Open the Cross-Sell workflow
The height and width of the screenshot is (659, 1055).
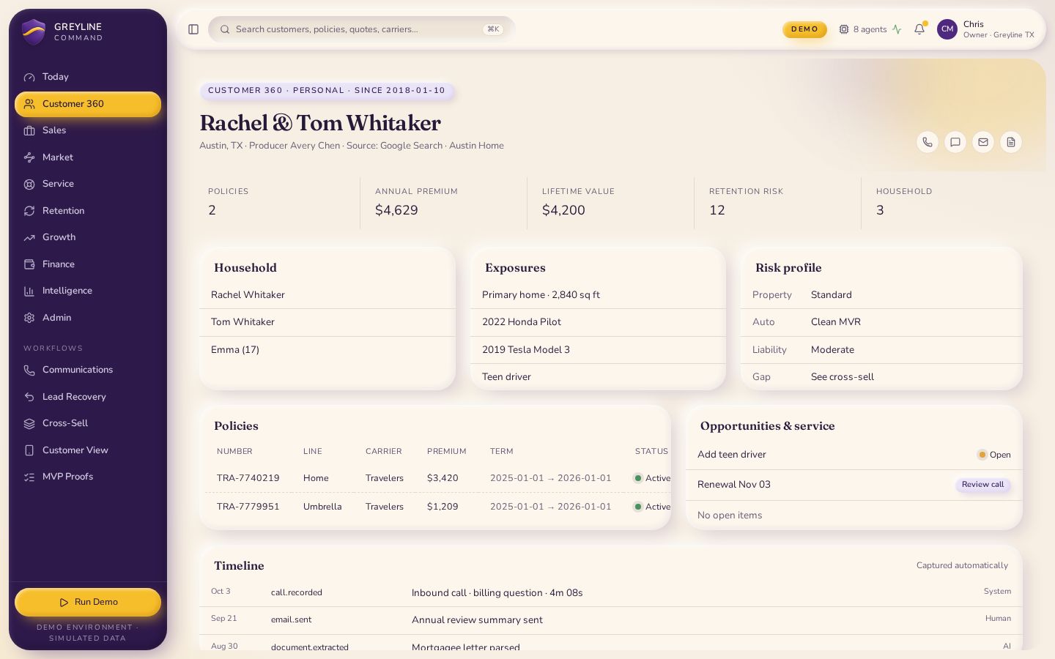(88, 423)
